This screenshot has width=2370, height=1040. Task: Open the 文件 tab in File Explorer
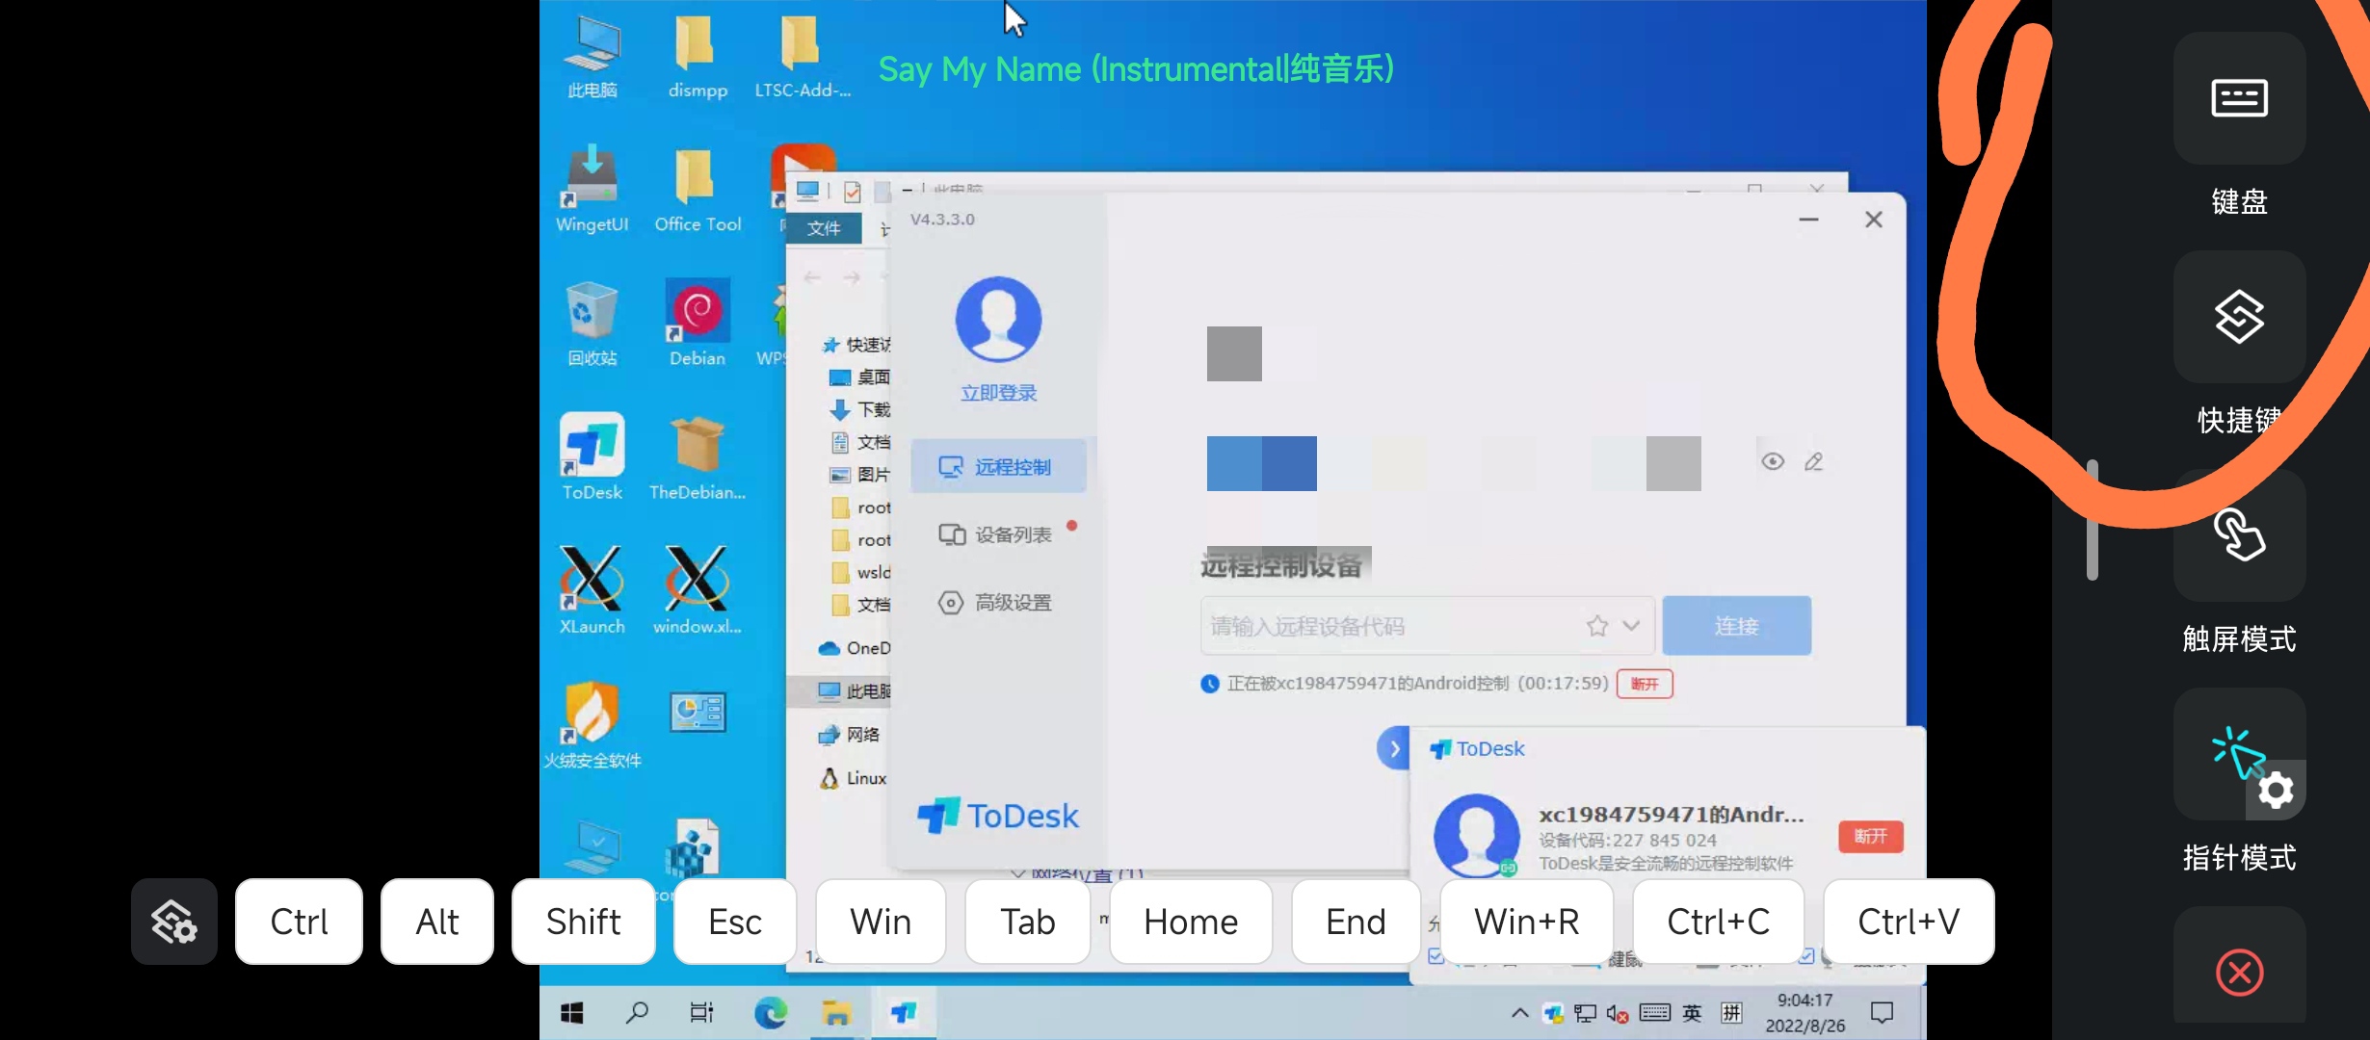[x=824, y=228]
